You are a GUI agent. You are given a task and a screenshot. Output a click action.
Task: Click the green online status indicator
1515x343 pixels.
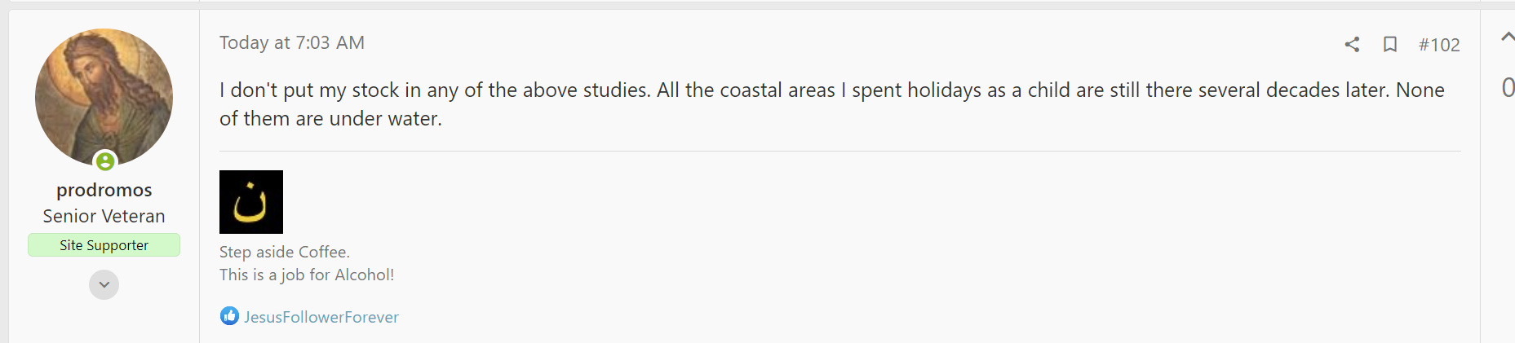[x=105, y=161]
